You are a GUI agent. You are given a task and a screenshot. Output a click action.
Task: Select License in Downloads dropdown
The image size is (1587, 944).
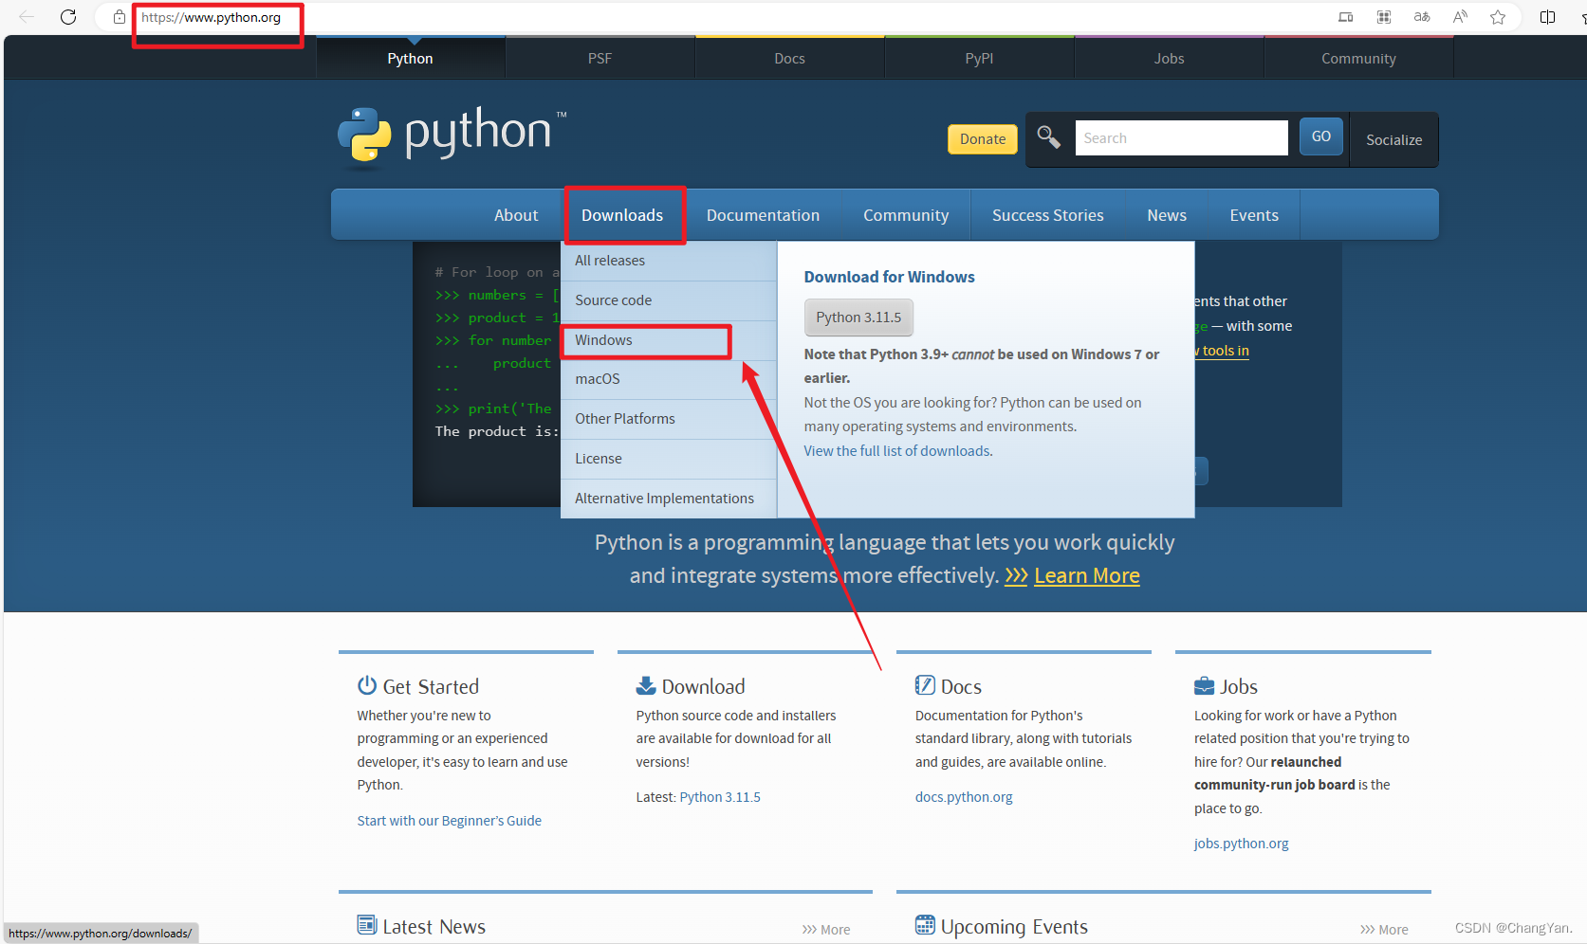click(x=669, y=459)
